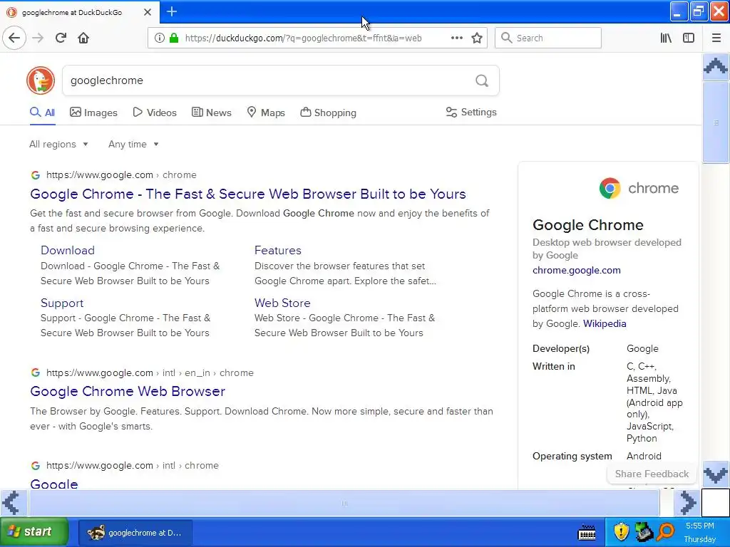Bookmark this page with the star
730x547 pixels.
[477, 38]
